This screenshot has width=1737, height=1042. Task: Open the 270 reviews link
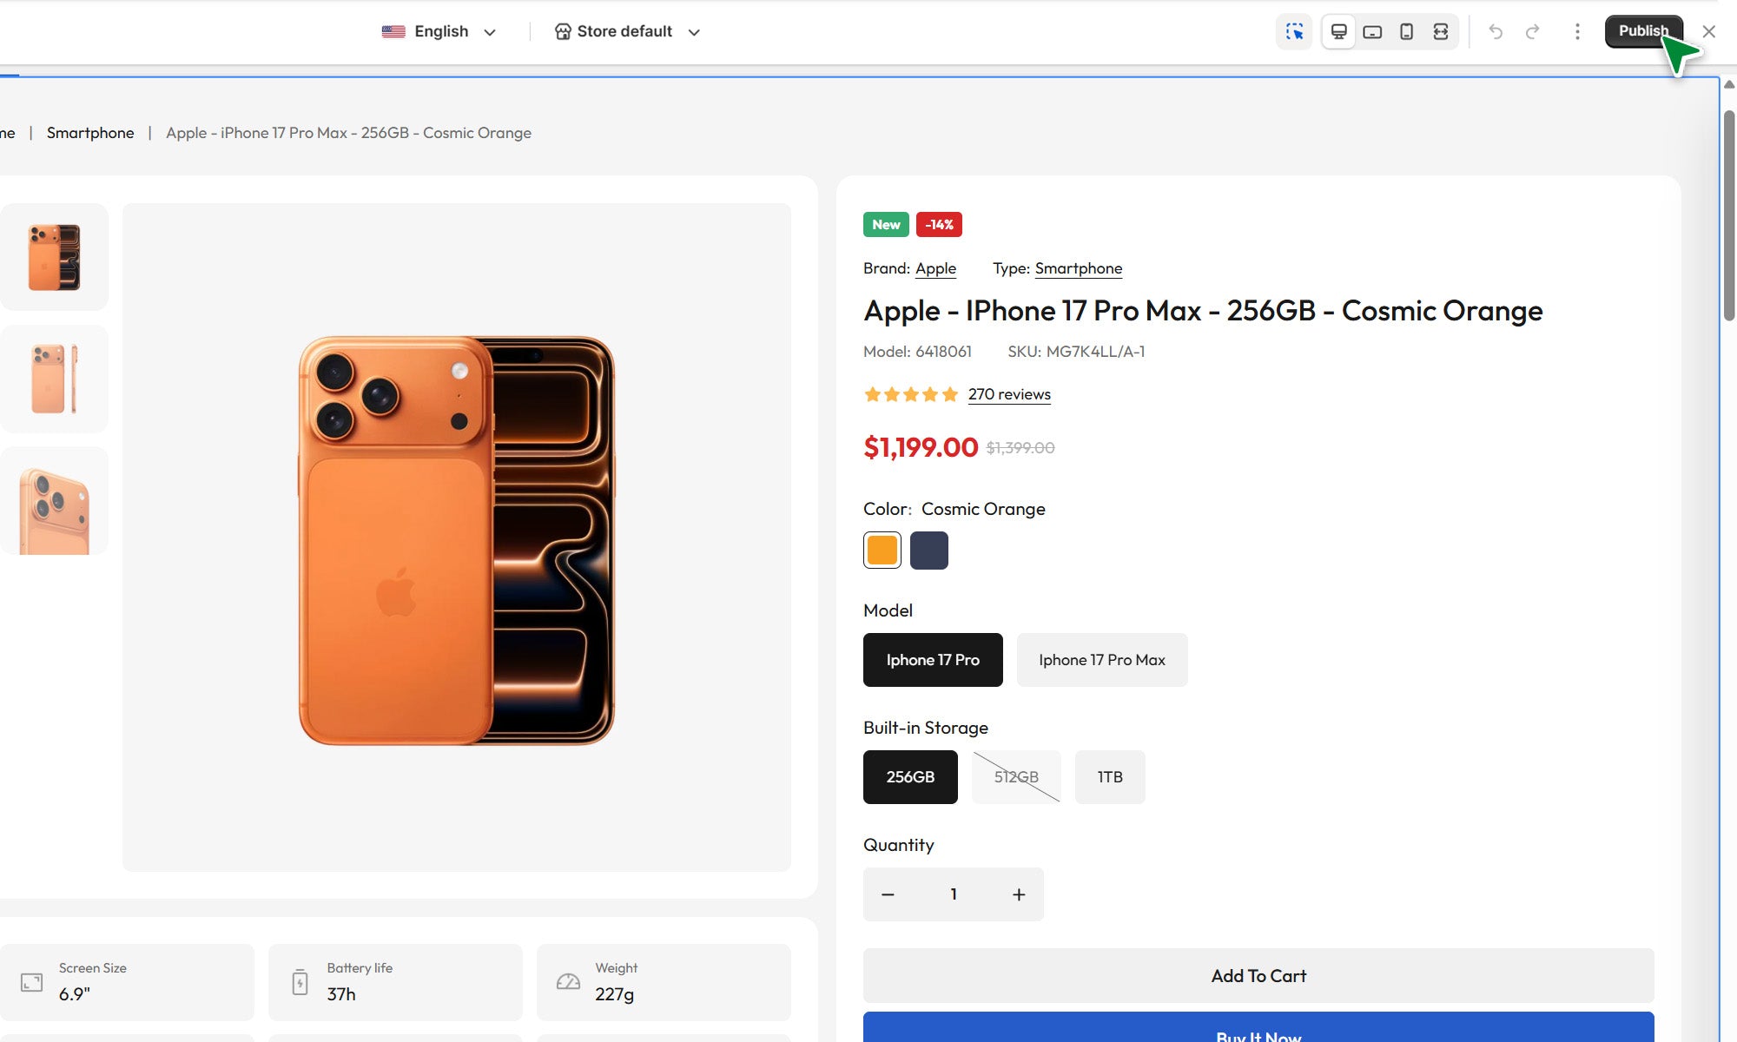click(1009, 394)
